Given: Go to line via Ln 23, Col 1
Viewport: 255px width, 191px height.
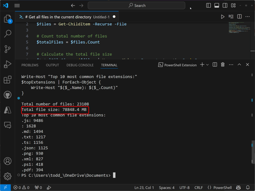Looking at the screenshot, I should (x=144, y=188).
